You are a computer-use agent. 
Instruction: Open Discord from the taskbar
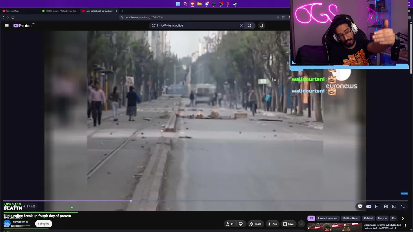pos(206,4)
